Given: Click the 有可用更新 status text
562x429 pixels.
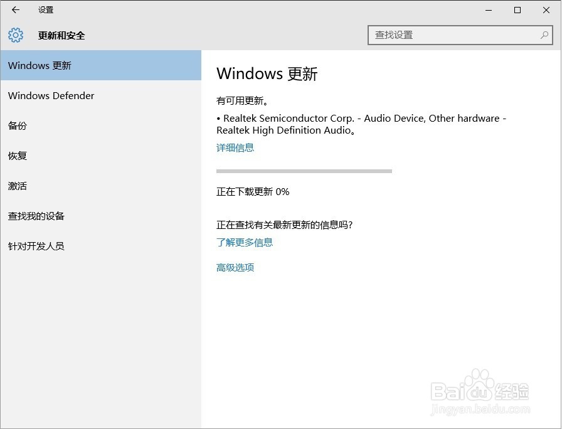Looking at the screenshot, I should click(x=242, y=101).
